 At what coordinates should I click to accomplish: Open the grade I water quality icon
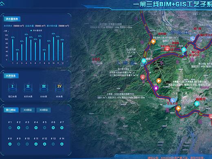pyautogui.click(x=13, y=87)
